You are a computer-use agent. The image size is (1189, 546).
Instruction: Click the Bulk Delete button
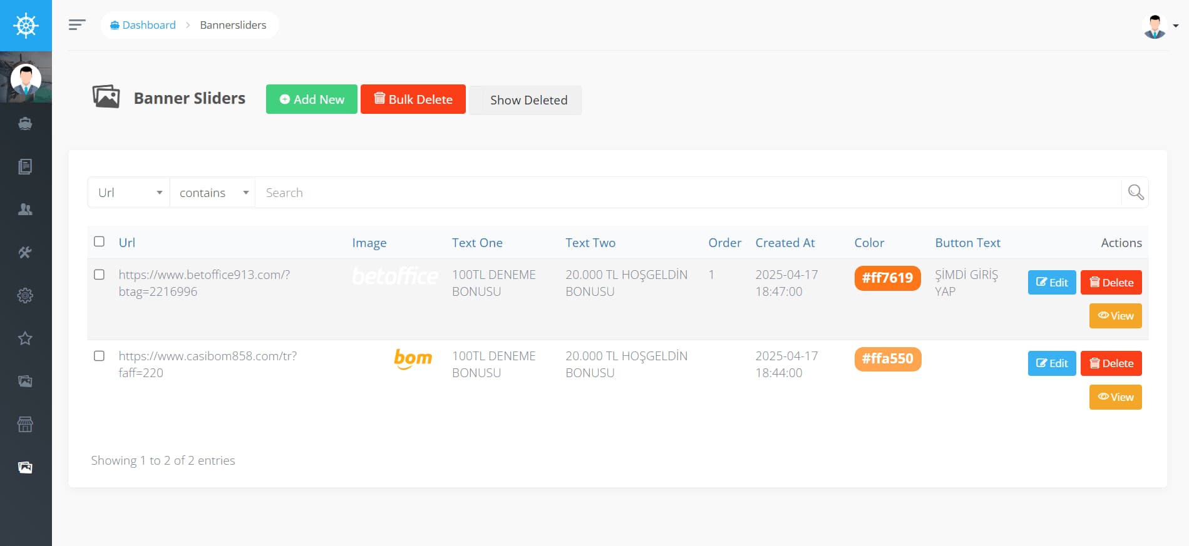(413, 99)
